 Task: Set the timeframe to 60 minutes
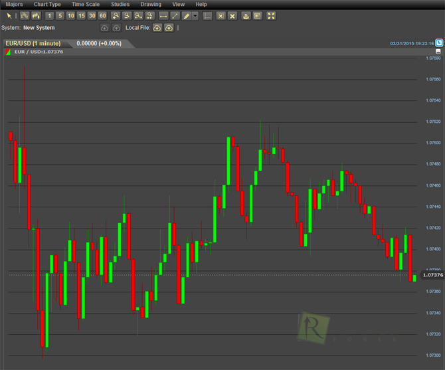tap(103, 16)
